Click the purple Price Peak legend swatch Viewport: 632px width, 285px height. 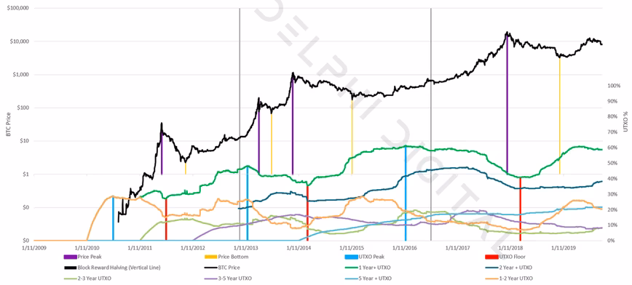tap(71, 257)
